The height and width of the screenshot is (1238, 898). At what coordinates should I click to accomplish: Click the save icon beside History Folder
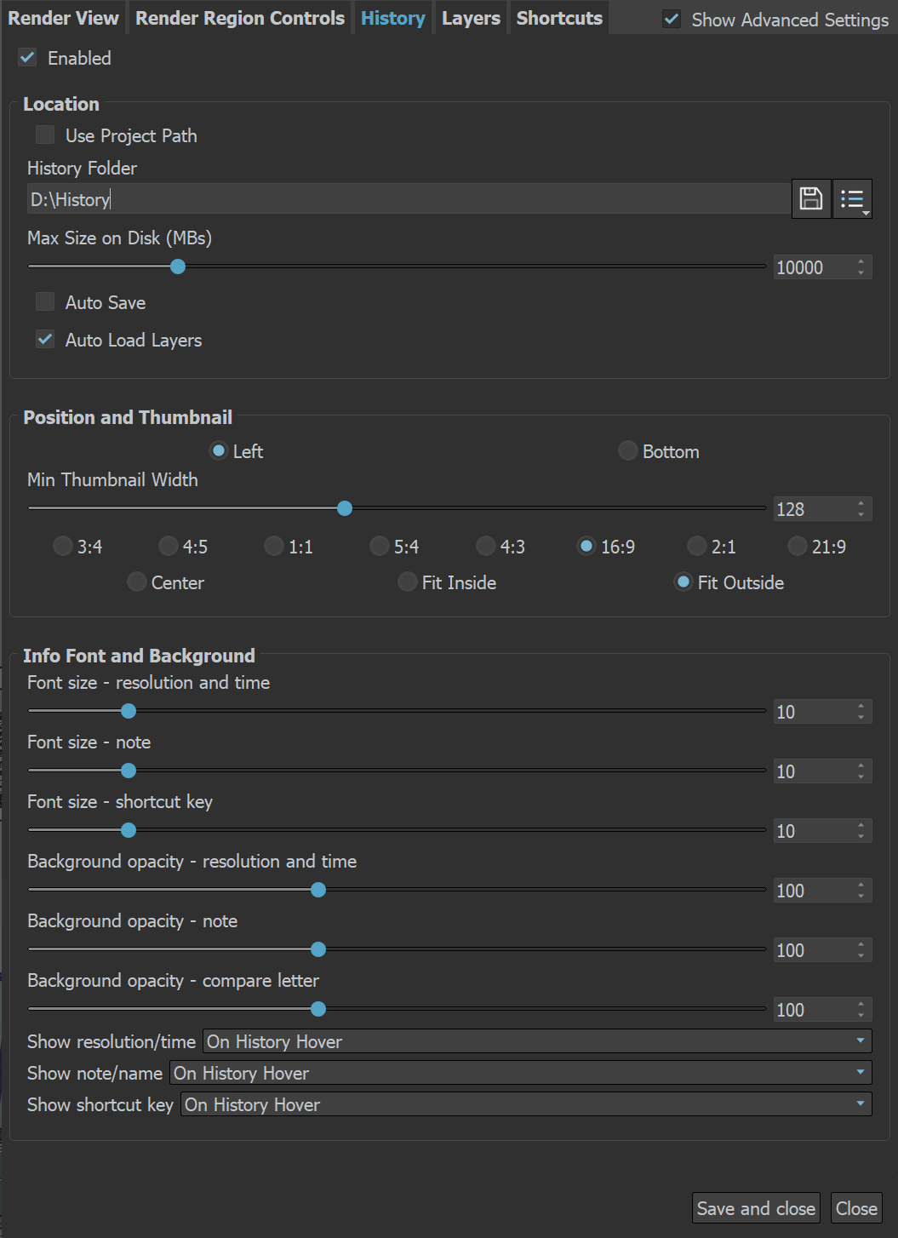[811, 199]
